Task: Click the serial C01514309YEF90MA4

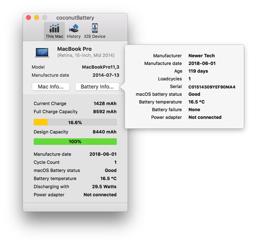Action: tap(212, 87)
